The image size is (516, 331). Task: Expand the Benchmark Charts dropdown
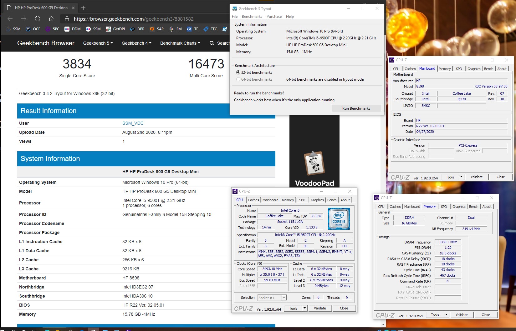pos(180,43)
